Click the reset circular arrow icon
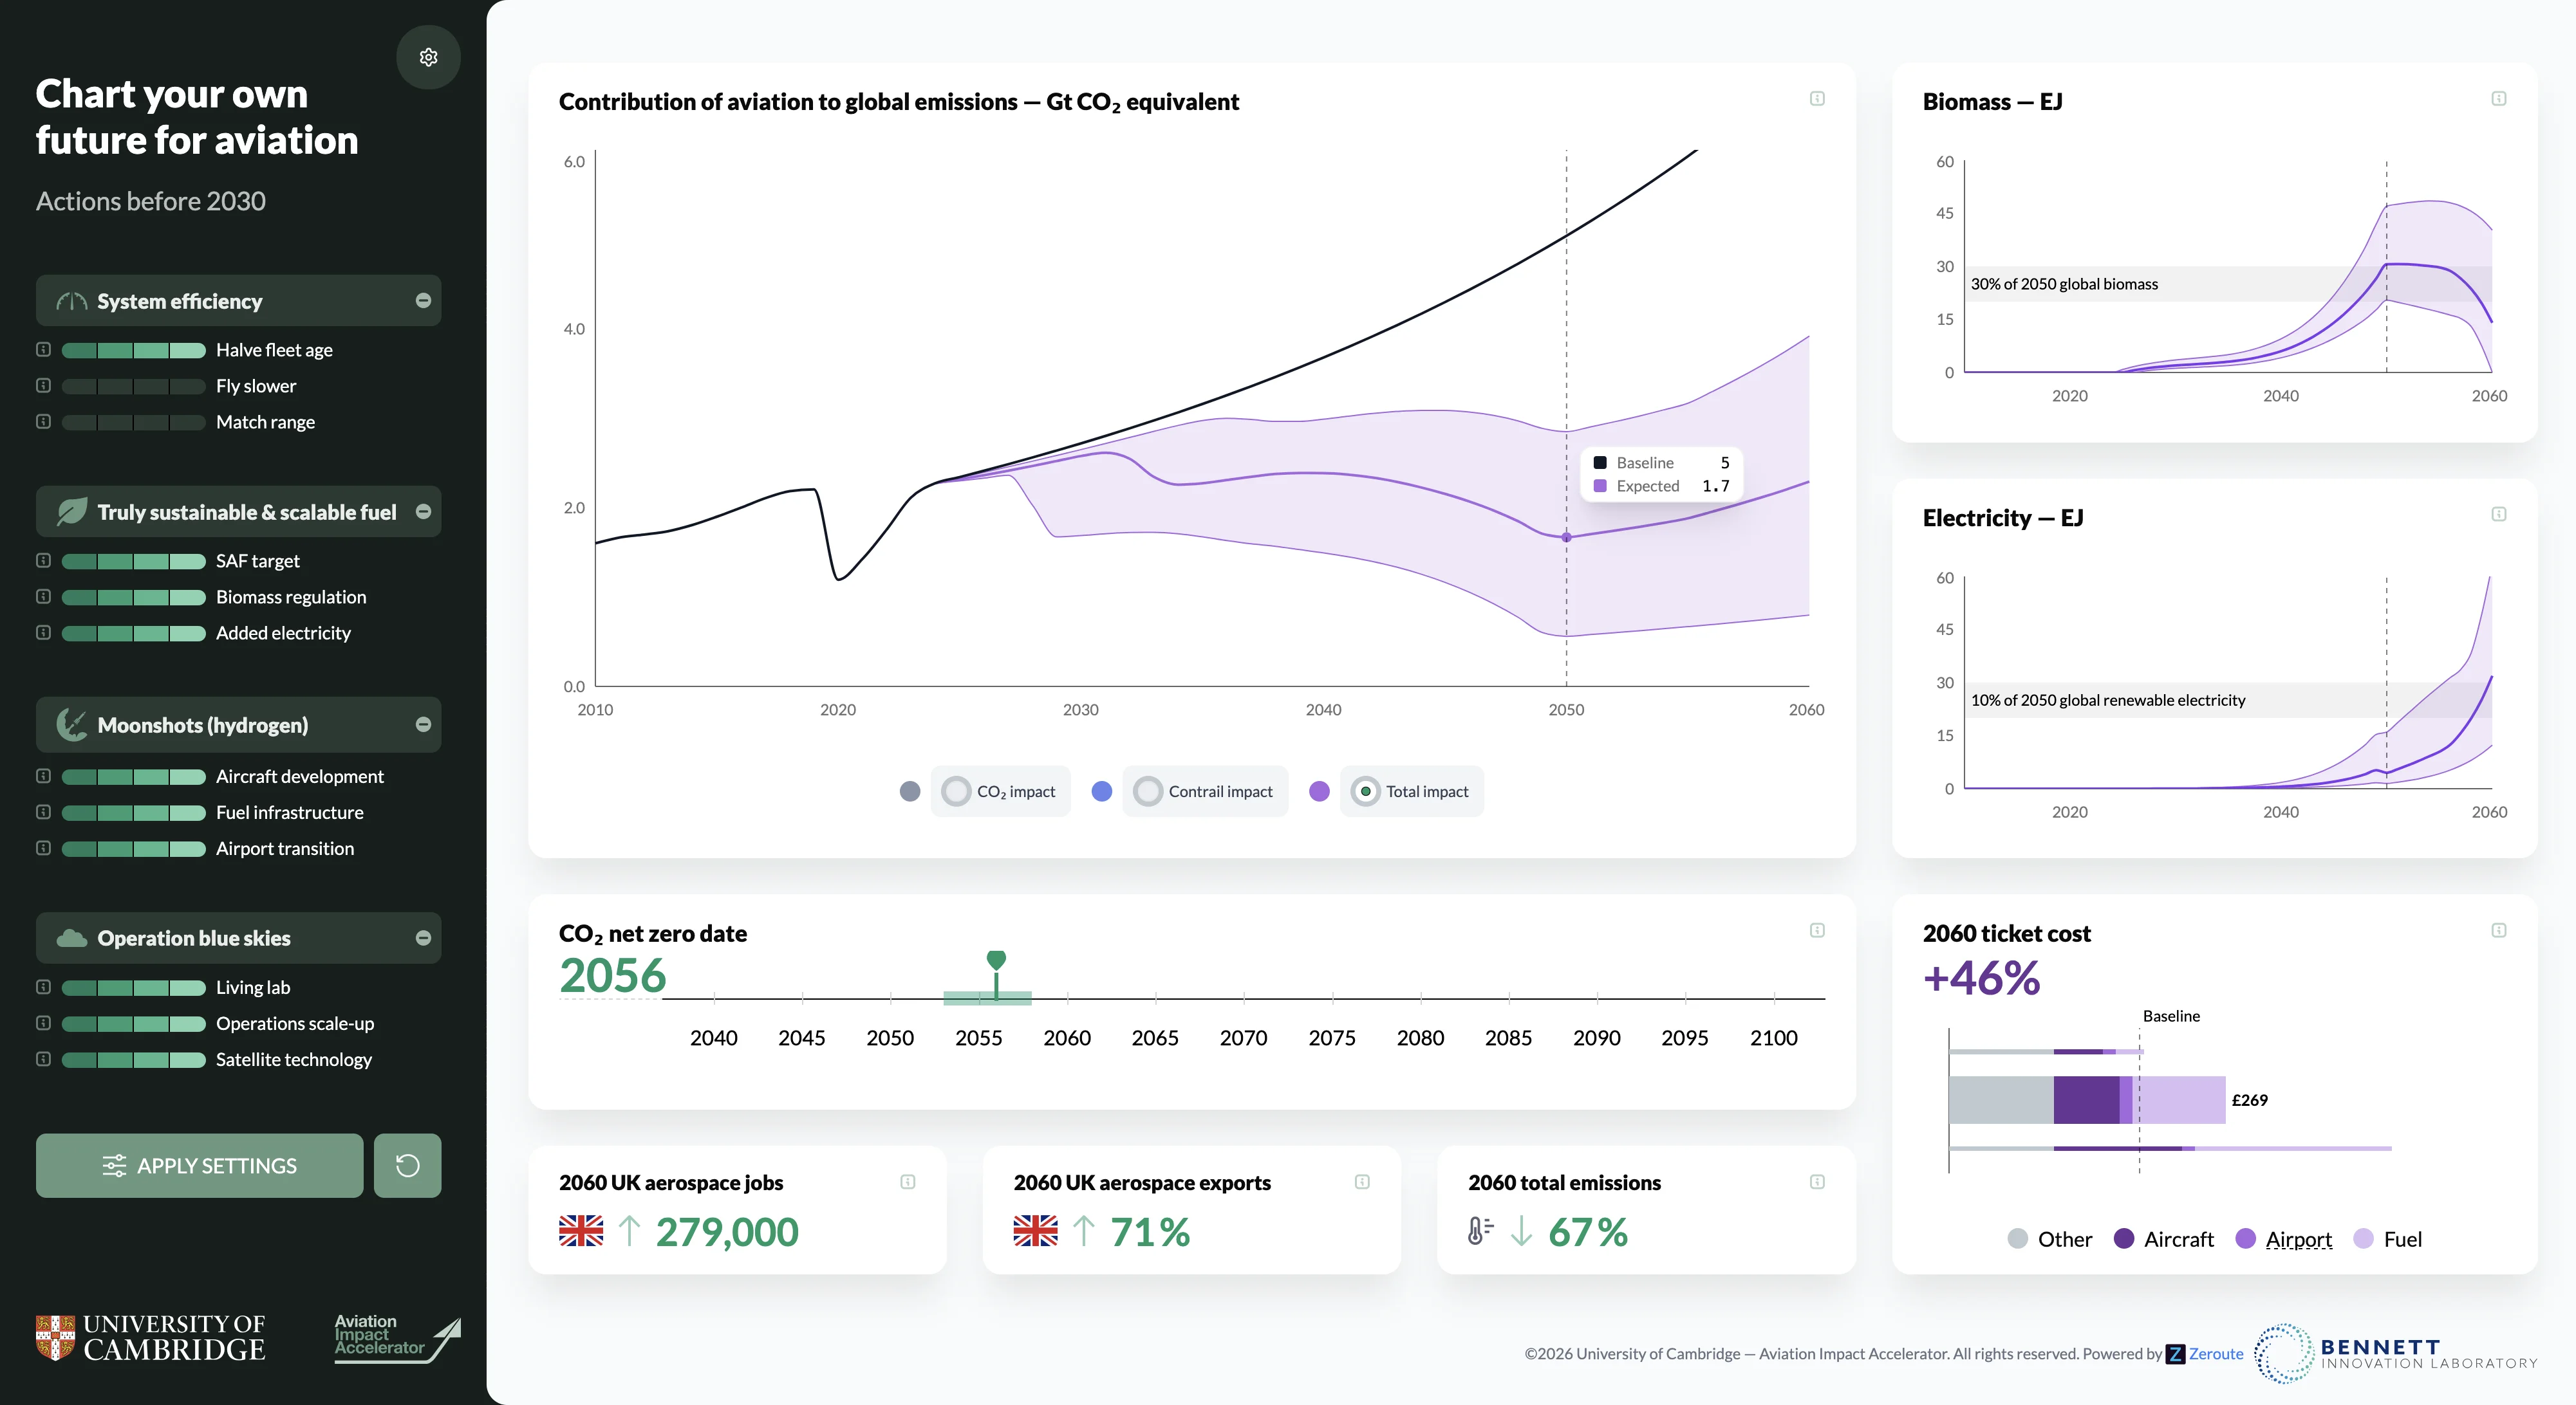Viewport: 2576px width, 1405px height. click(x=407, y=1165)
